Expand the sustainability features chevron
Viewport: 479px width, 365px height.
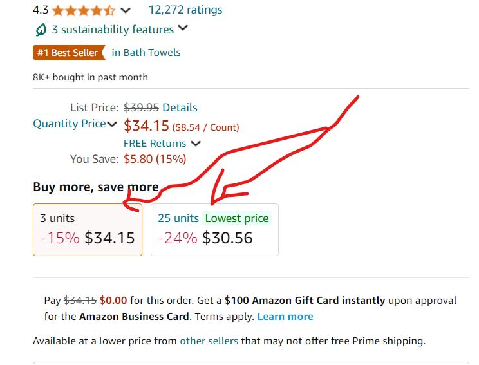[183, 28]
